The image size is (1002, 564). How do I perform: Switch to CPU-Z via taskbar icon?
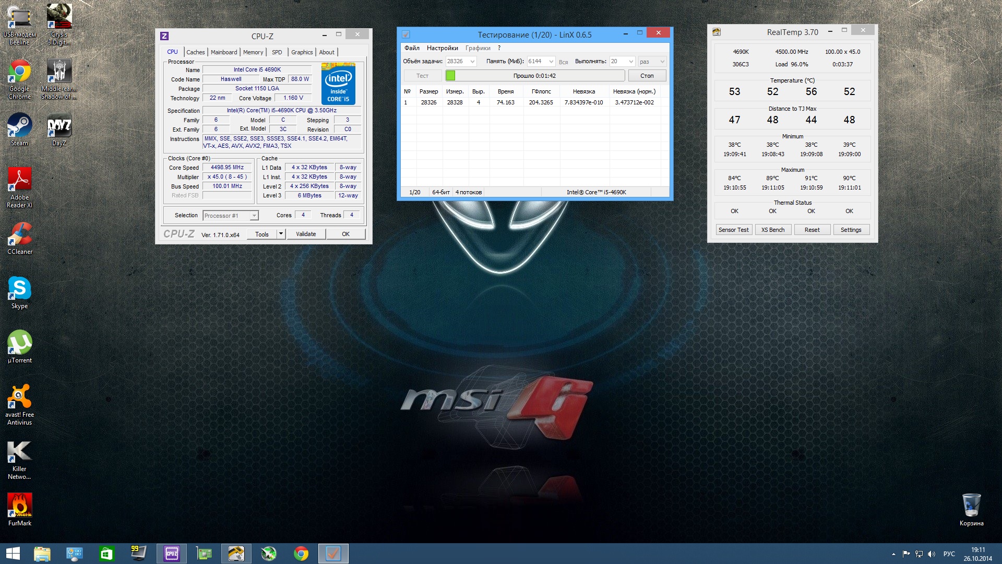tap(172, 554)
